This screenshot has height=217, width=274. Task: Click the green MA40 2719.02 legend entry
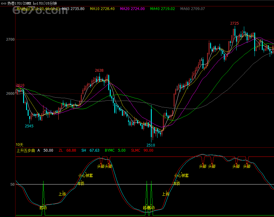[162, 9]
